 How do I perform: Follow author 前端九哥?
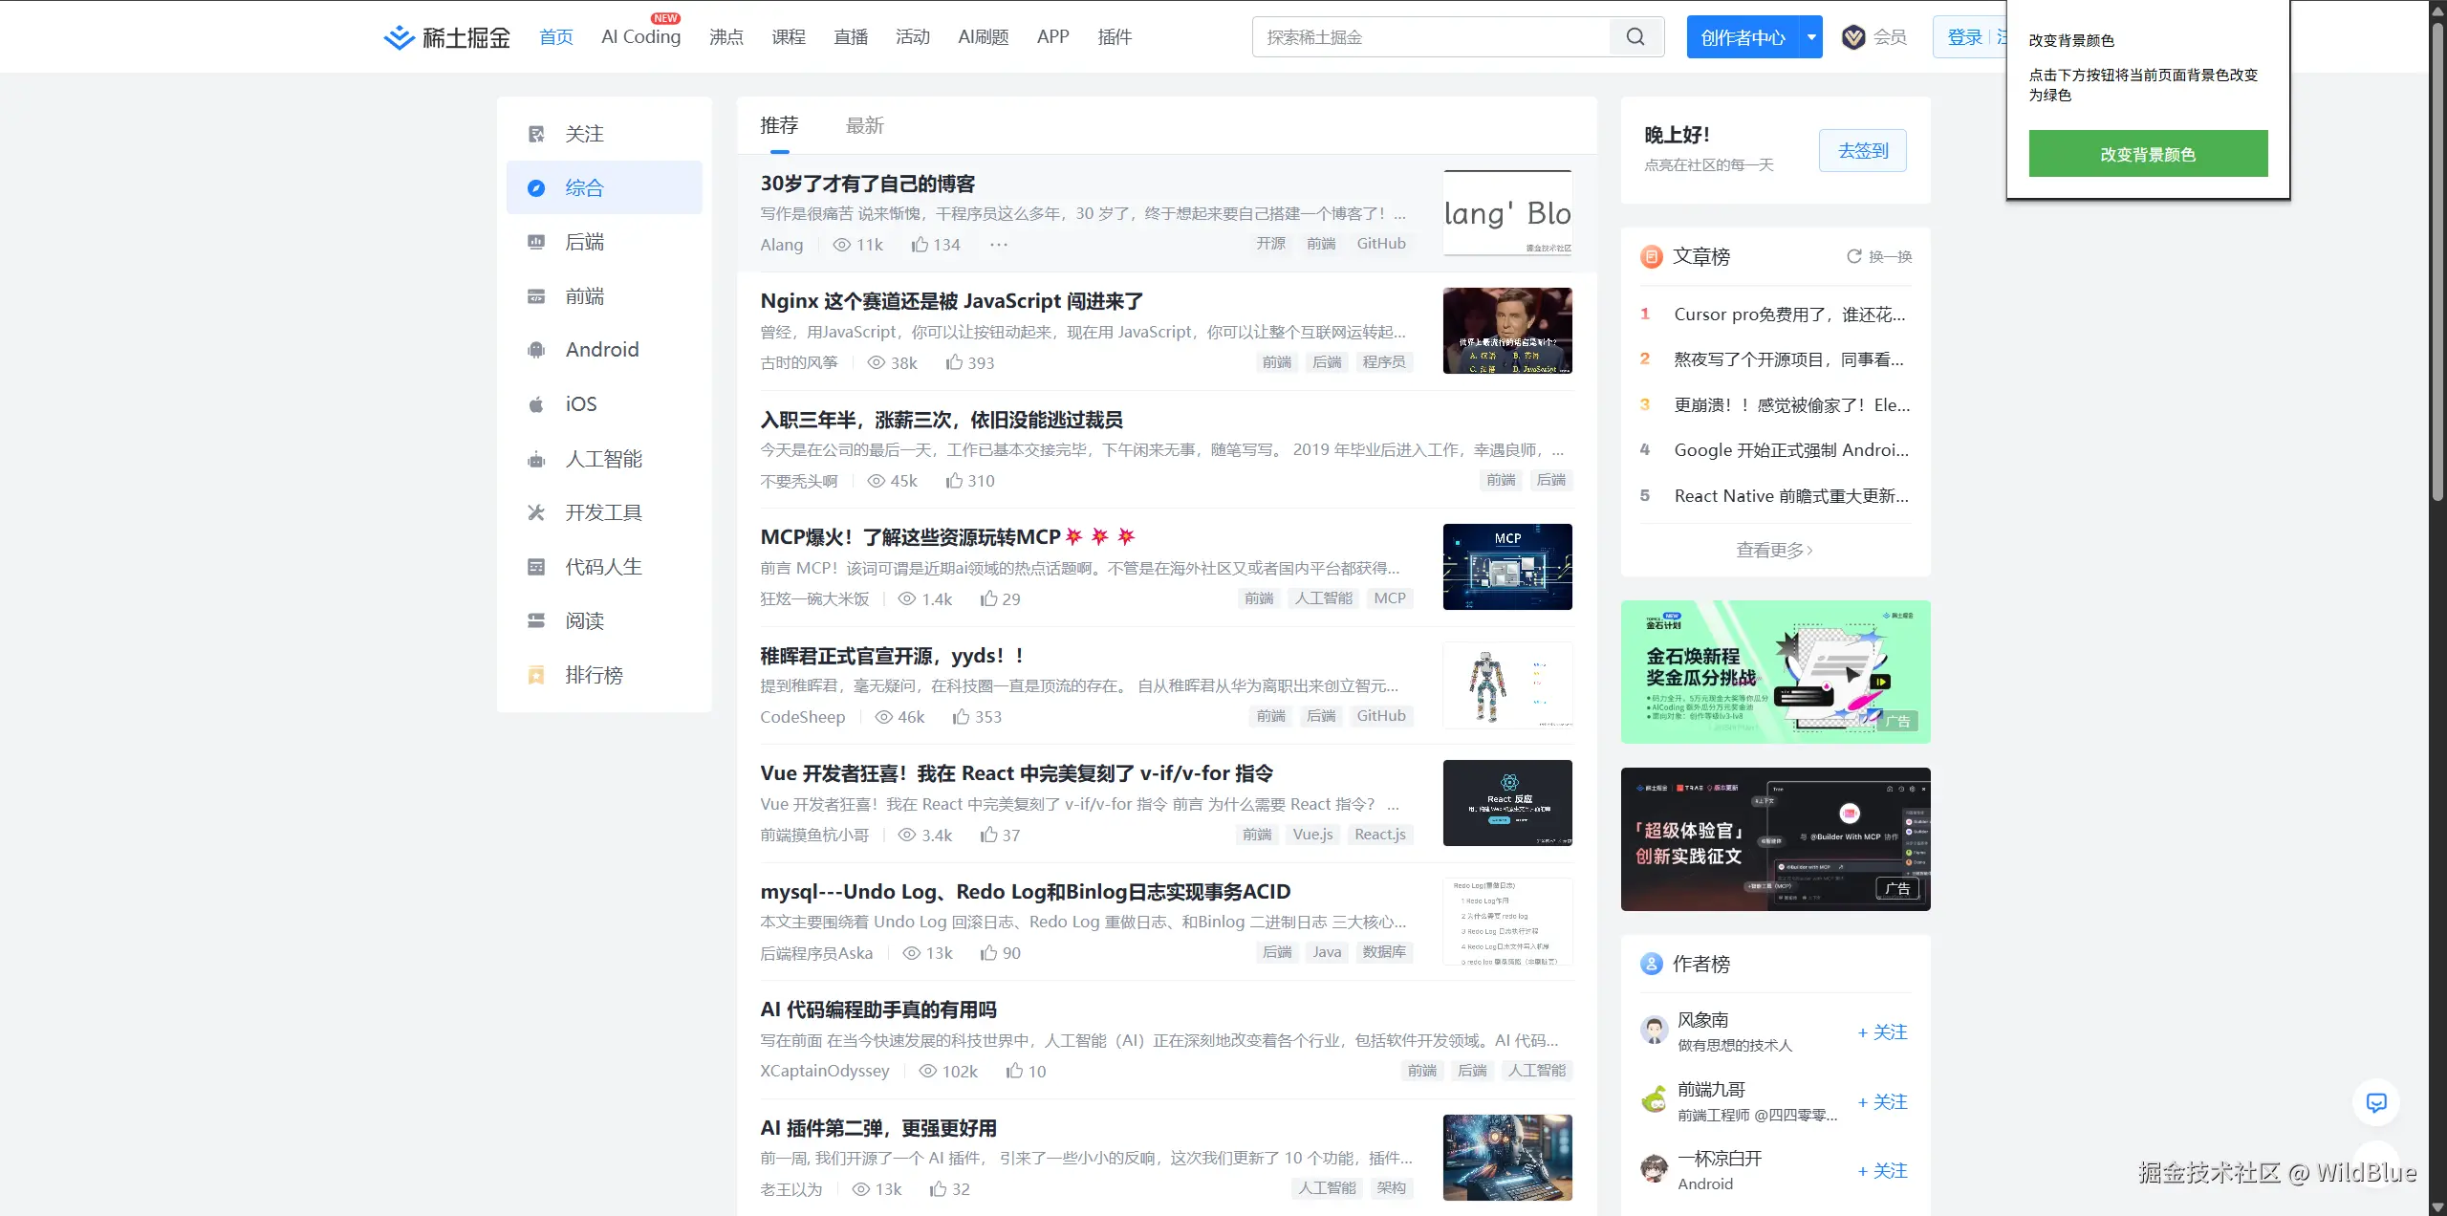tap(1882, 1102)
